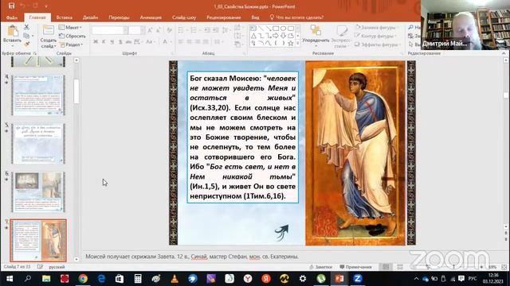Open the Calculator from the taskbar
The height and width of the screenshot is (286, 510).
point(138,279)
